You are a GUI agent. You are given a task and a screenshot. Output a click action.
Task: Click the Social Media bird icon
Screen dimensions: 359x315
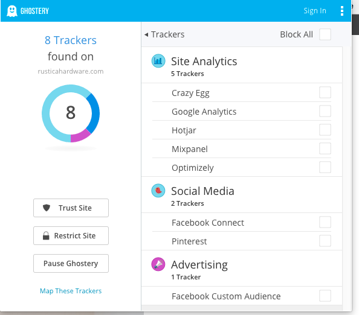tap(158, 191)
